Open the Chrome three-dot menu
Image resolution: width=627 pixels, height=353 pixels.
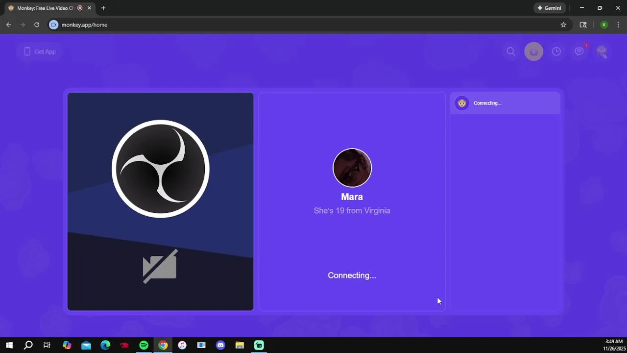[x=618, y=25]
